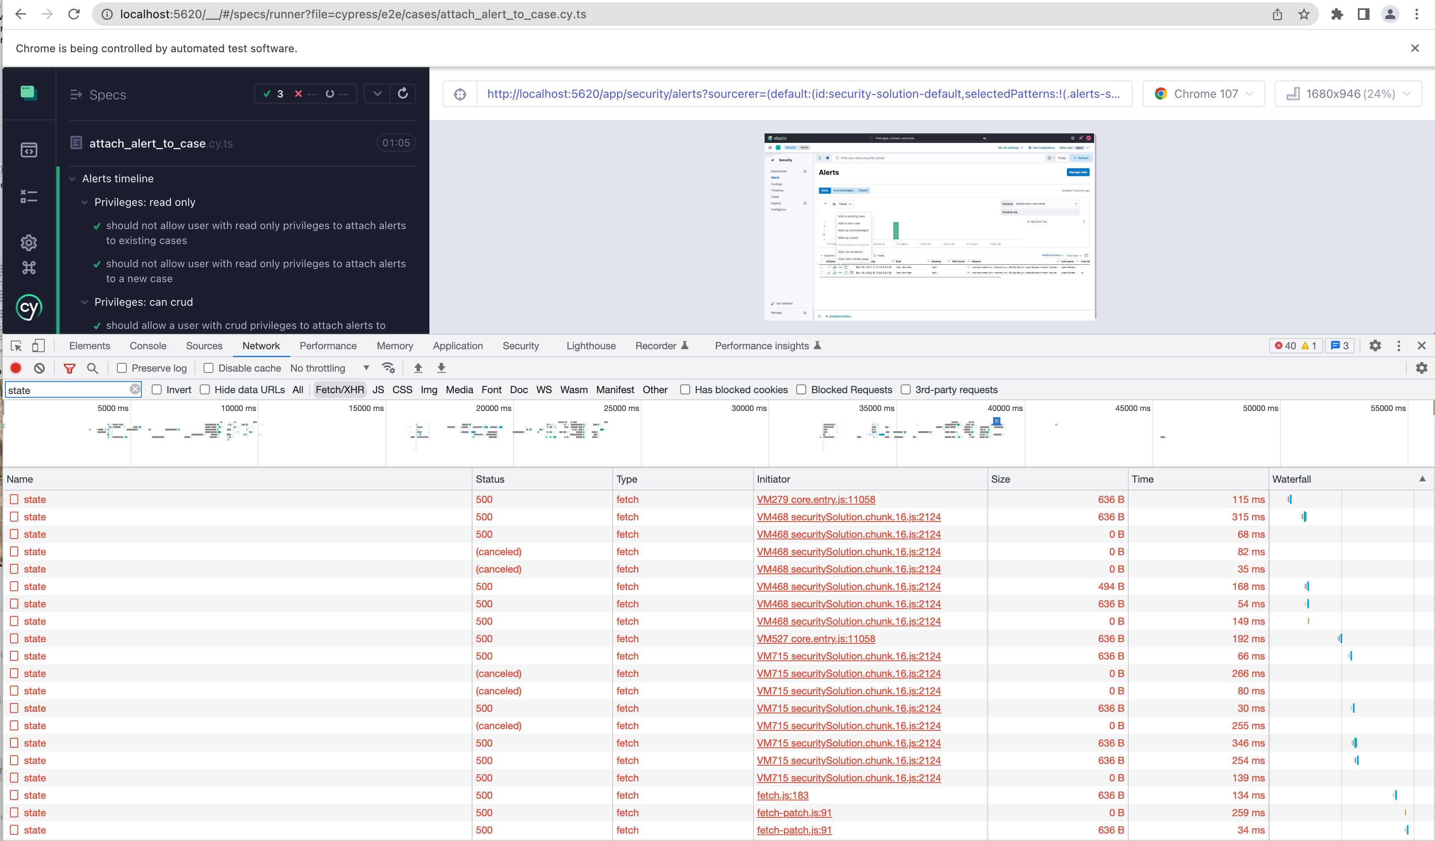Stop network recording with the red record button
Viewport: 1435px width, 841px height.
[15, 368]
